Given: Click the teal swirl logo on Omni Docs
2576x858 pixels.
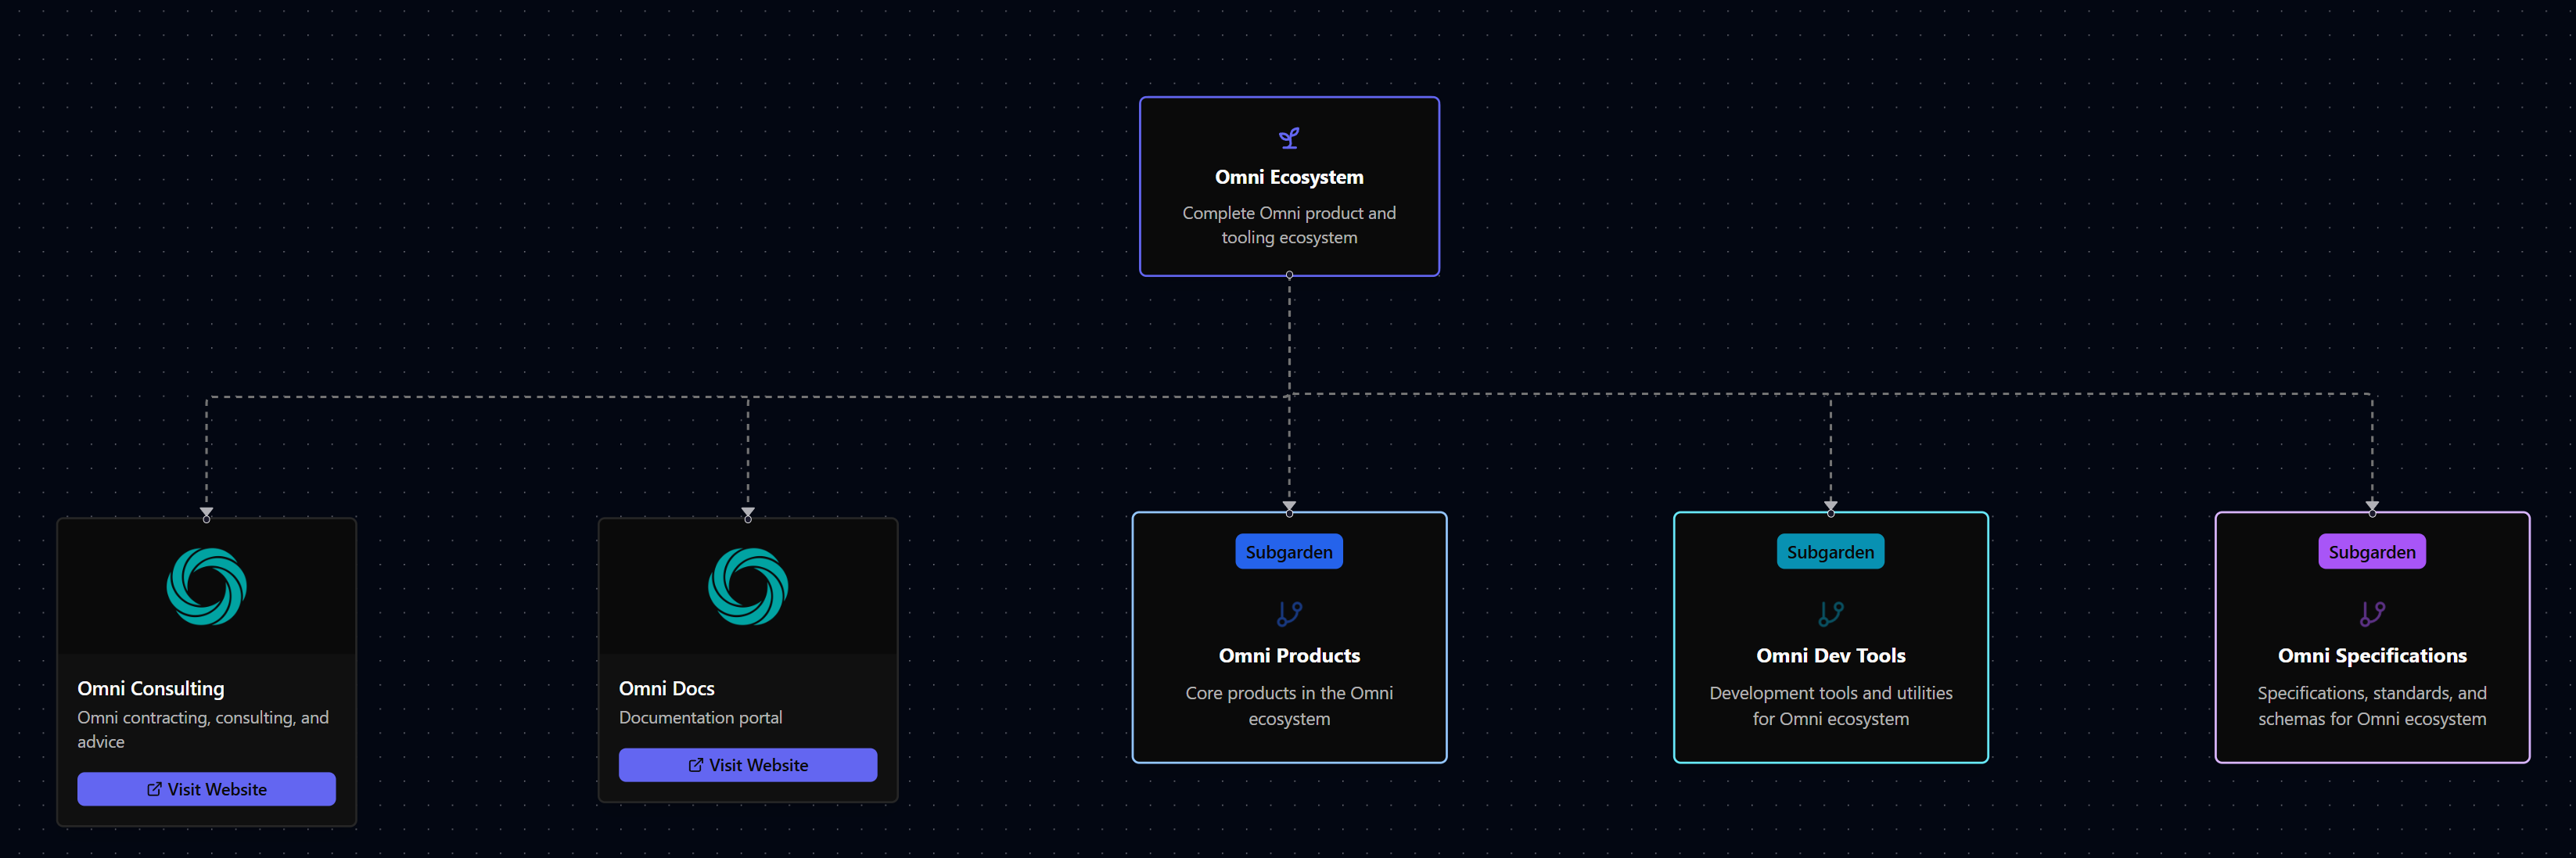Looking at the screenshot, I should click(747, 586).
